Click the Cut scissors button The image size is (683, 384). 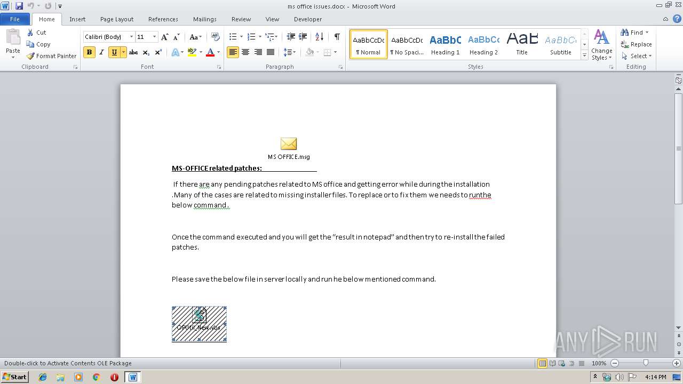tap(37, 33)
